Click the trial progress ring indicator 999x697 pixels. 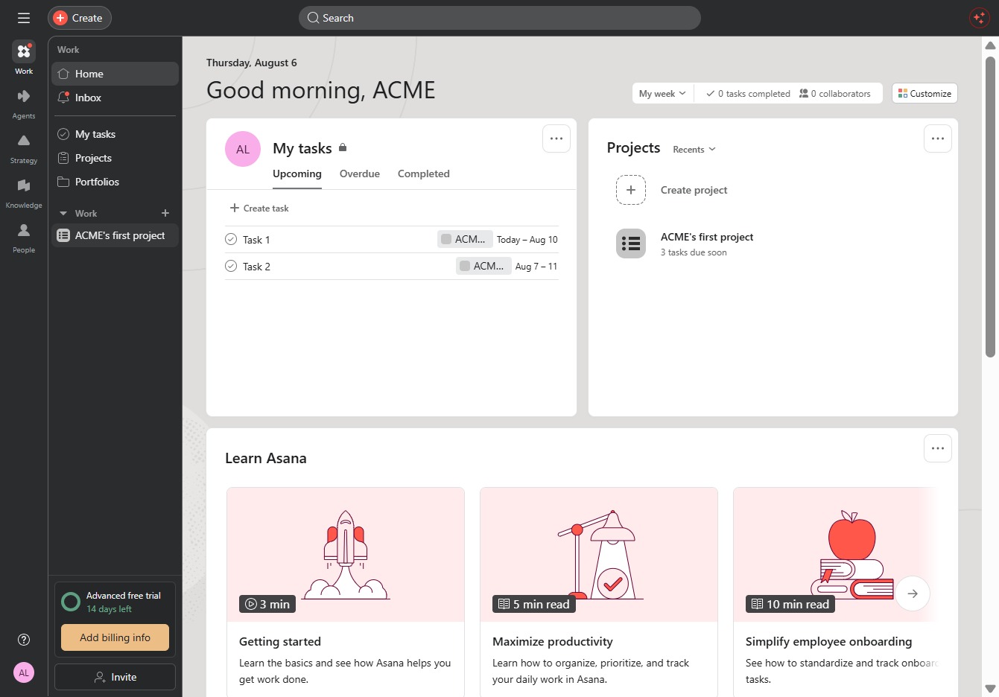[x=71, y=602]
